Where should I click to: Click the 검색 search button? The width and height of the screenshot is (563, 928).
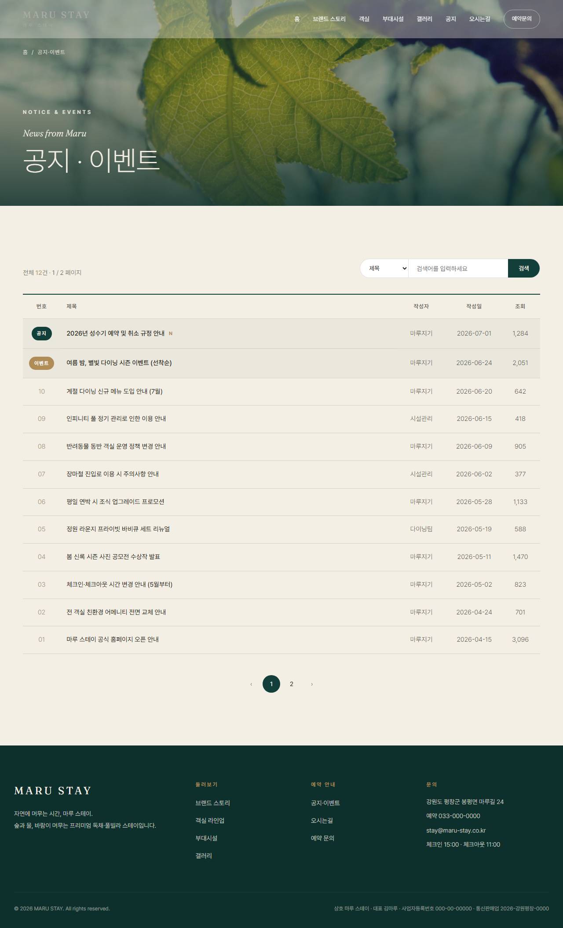(x=524, y=268)
